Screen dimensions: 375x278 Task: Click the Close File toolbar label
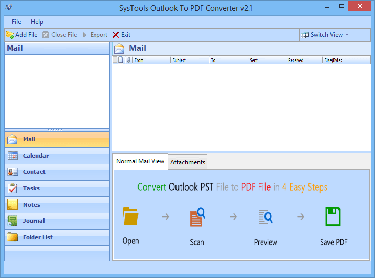[x=64, y=35]
